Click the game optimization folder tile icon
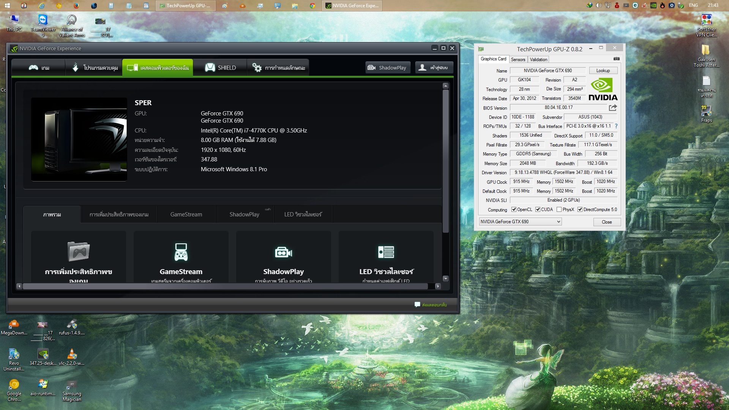This screenshot has width=729, height=410. point(79,251)
